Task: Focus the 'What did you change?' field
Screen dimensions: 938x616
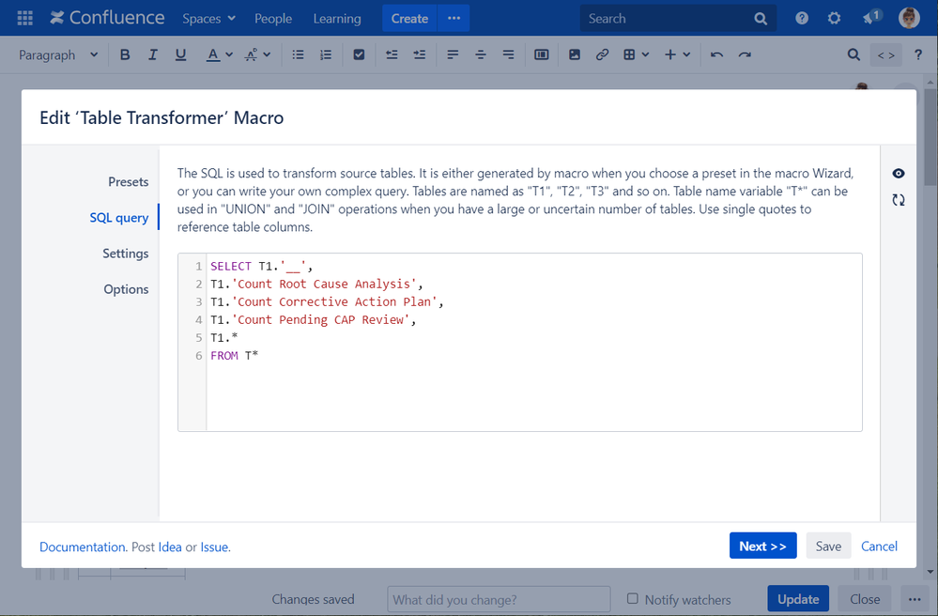Action: pos(499,600)
